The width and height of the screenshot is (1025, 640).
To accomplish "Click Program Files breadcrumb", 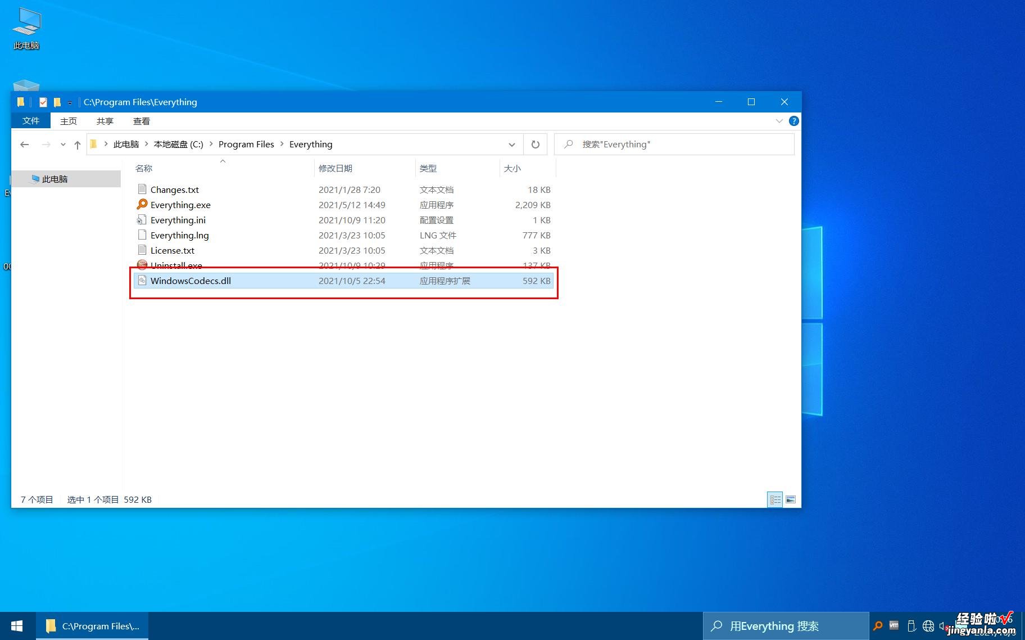I will click(246, 145).
